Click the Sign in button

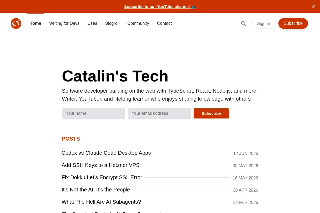(x=263, y=23)
